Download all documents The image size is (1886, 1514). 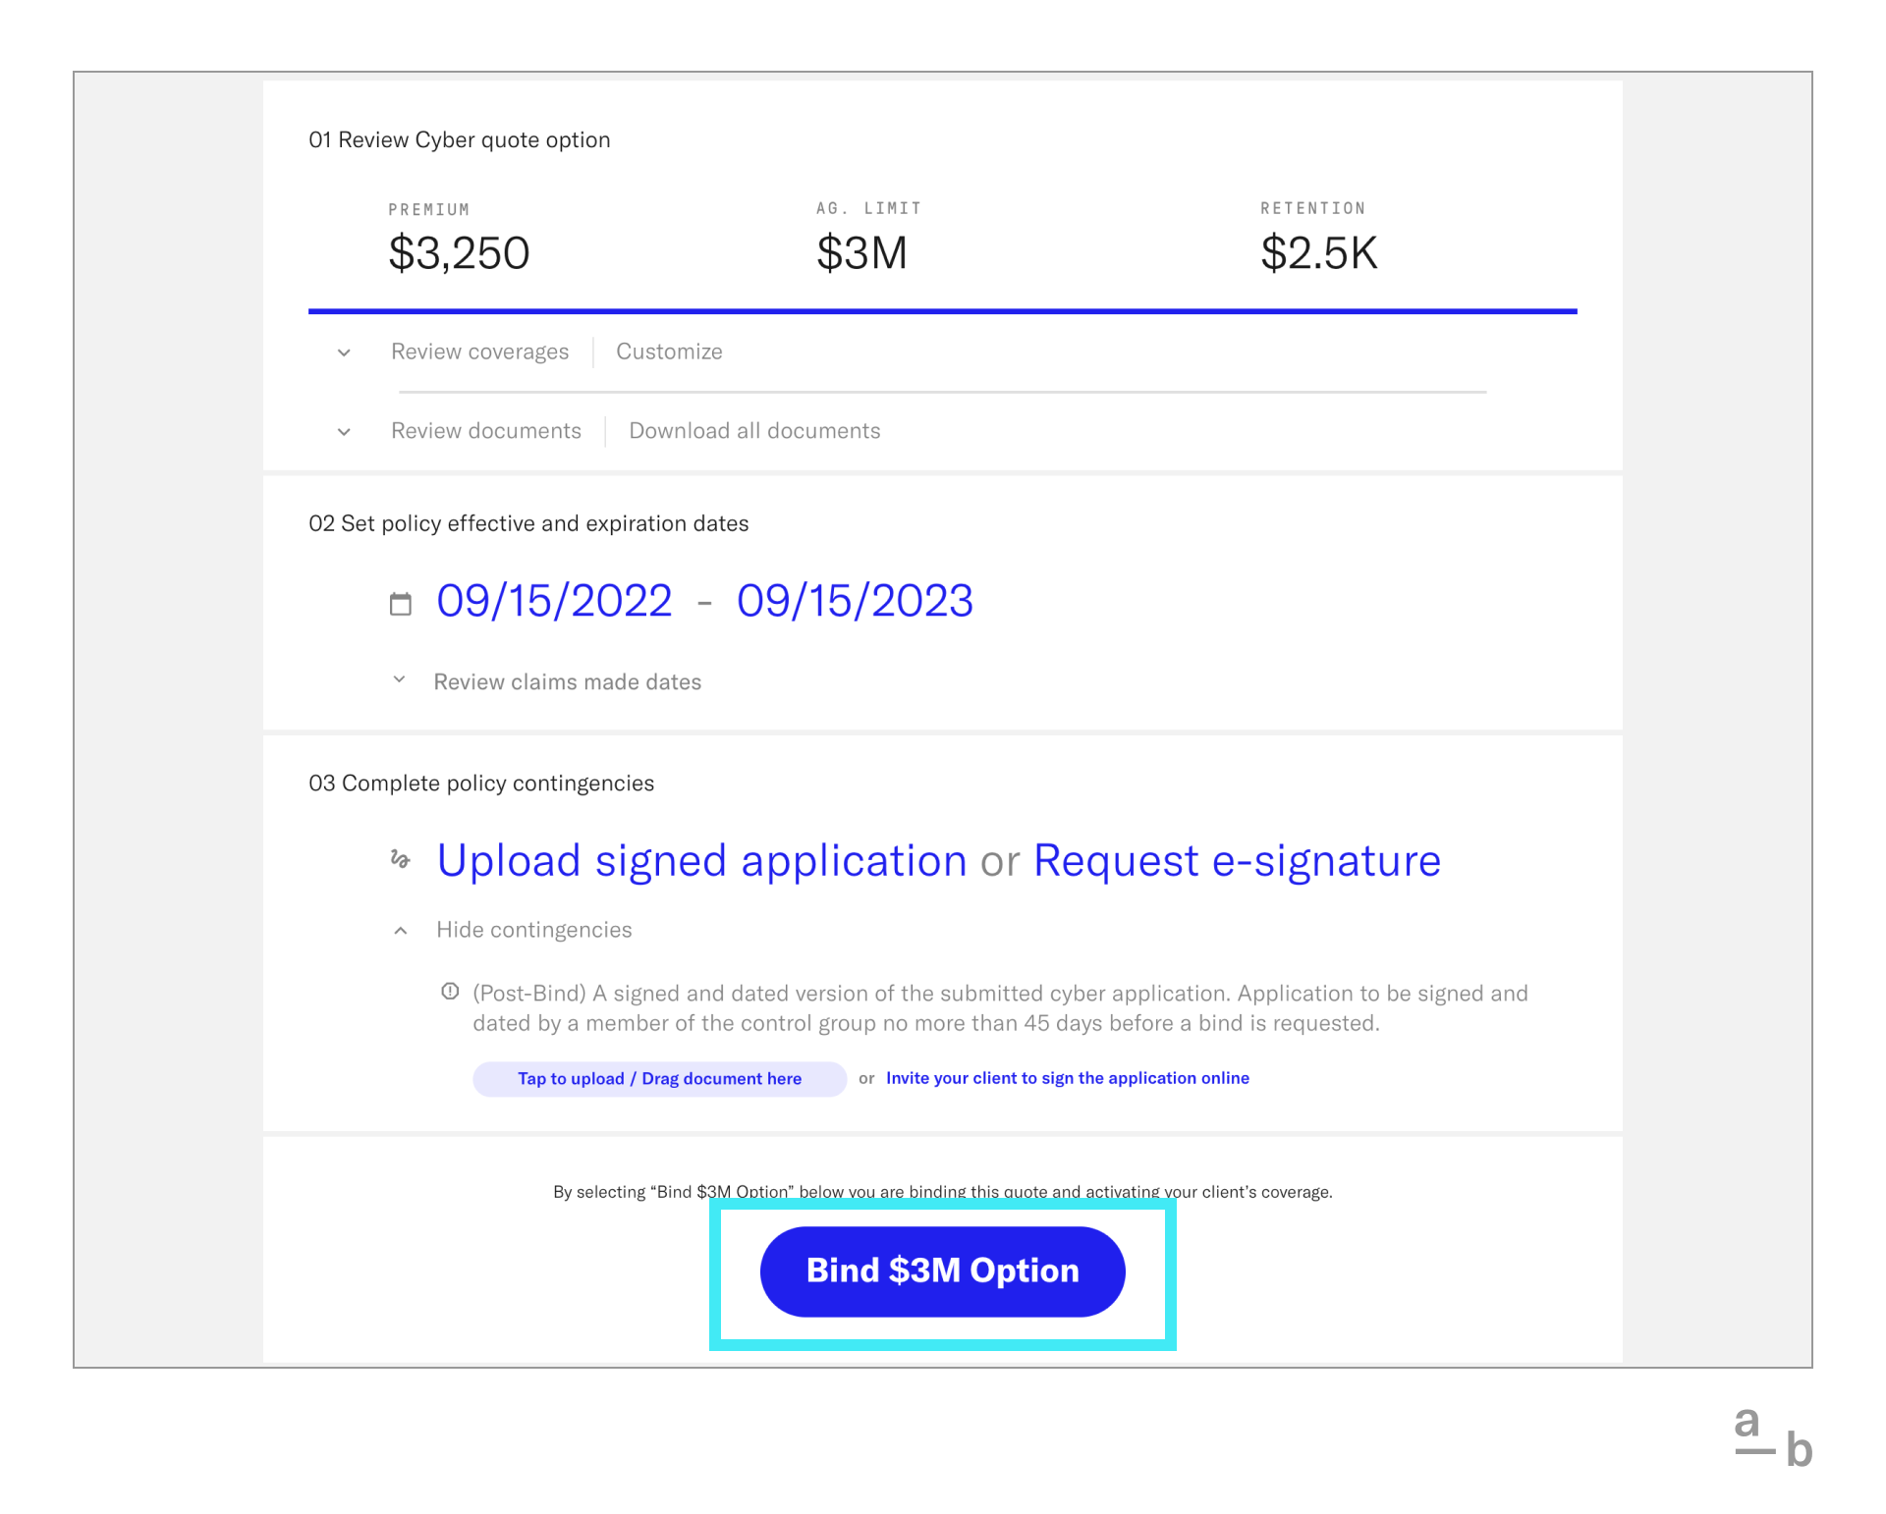point(754,431)
